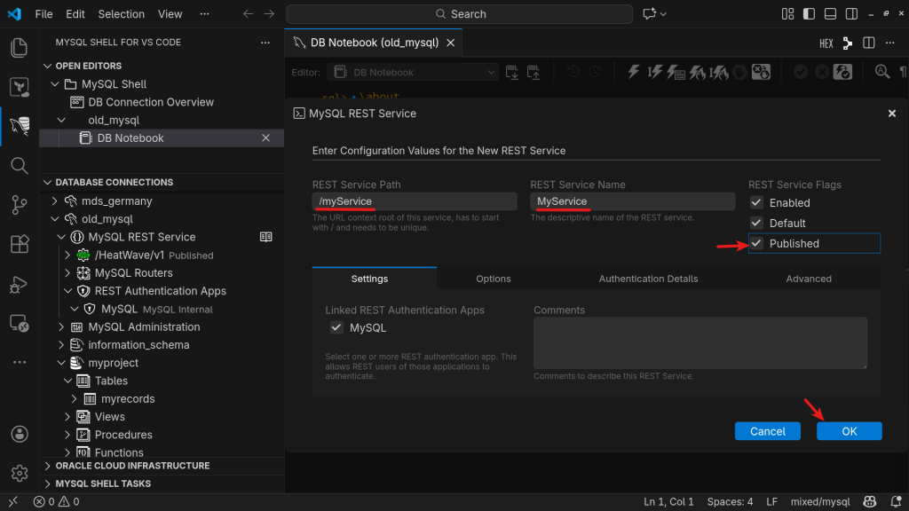Open Source Control view in activity bar
This screenshot has height=511, width=909.
point(19,205)
